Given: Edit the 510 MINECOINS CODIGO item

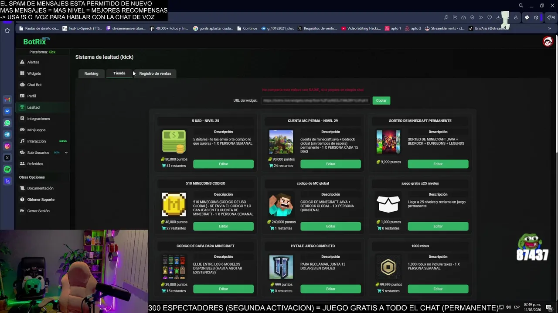Looking at the screenshot, I should coord(223,226).
